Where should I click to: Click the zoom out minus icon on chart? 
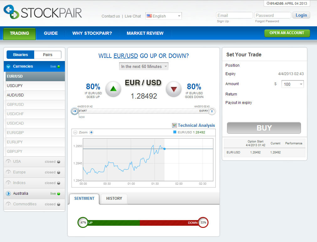click(x=75, y=132)
